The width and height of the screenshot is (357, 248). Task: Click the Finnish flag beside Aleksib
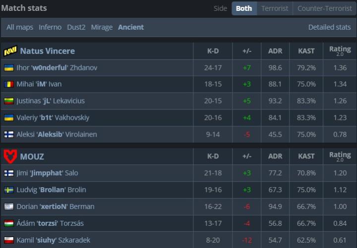9,134
